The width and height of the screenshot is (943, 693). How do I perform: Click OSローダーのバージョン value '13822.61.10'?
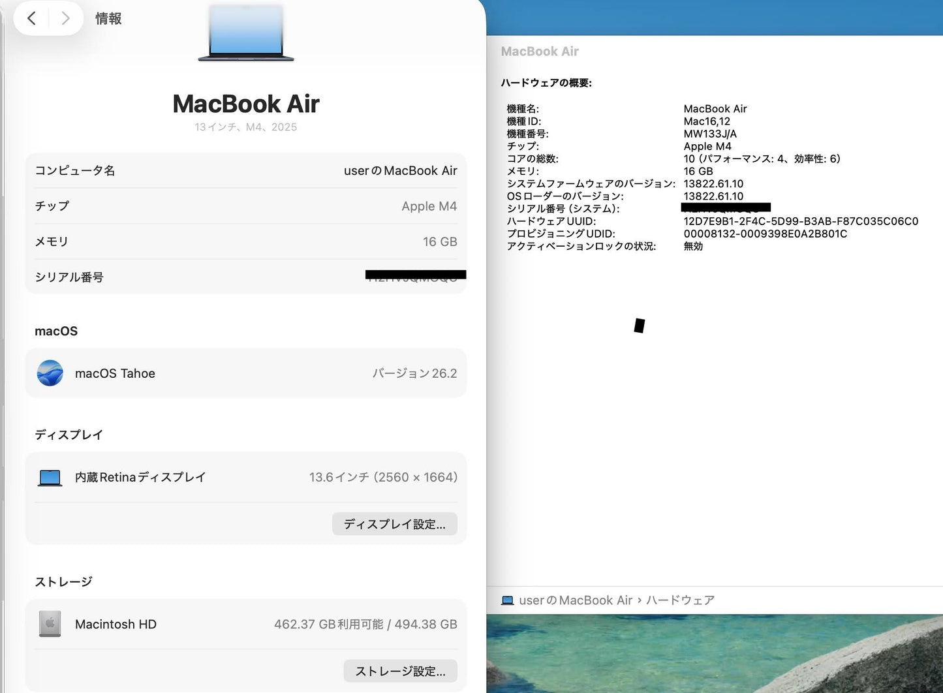(713, 196)
